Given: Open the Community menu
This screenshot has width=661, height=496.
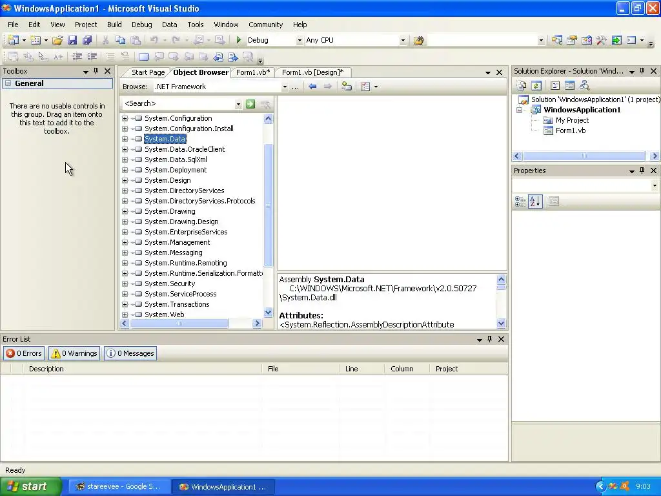Looking at the screenshot, I should coord(265,25).
